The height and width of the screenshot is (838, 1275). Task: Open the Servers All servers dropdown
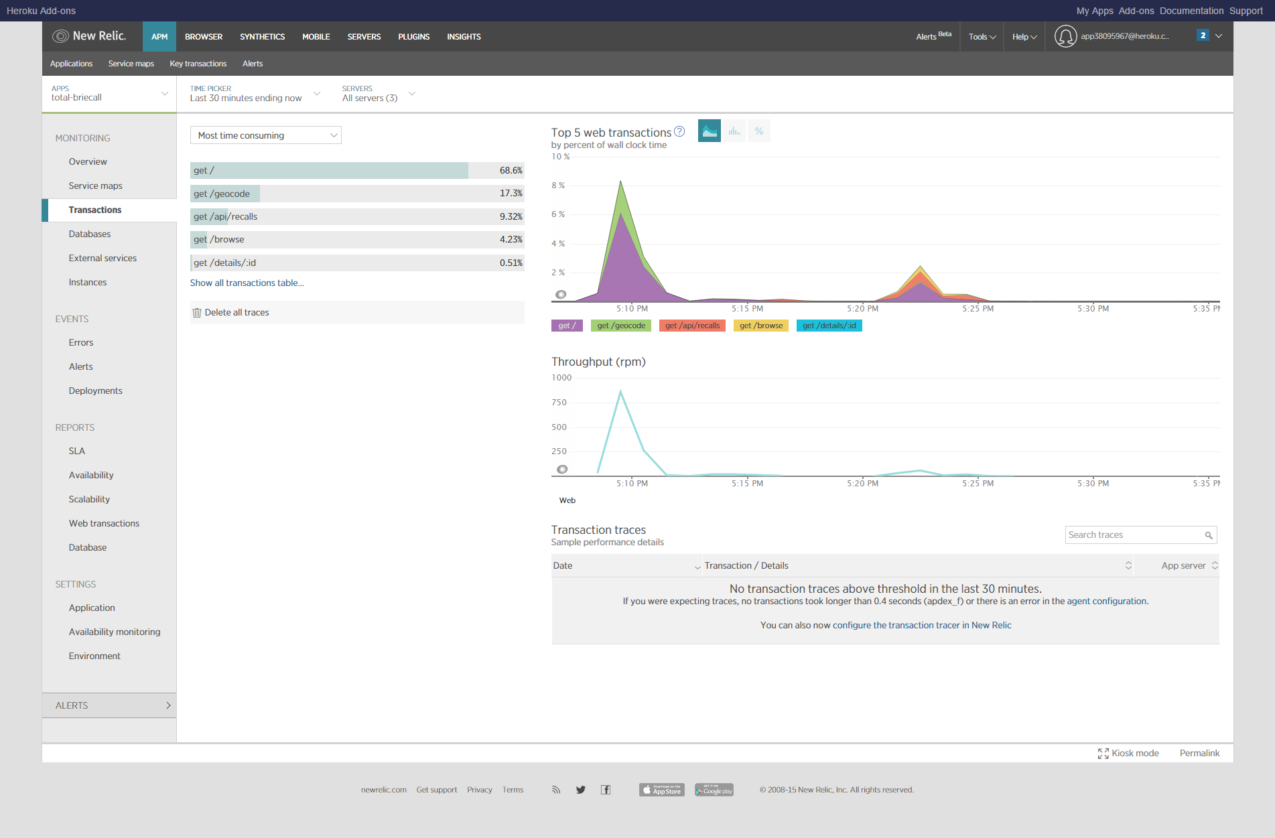click(379, 94)
